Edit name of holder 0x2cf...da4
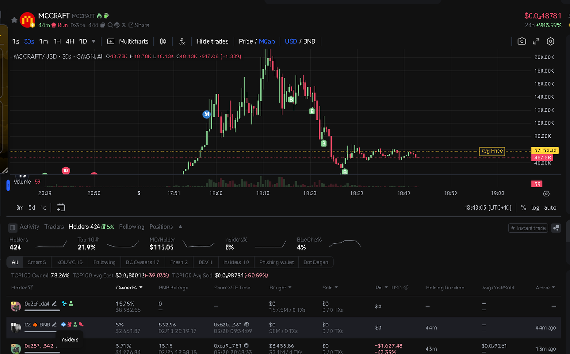The width and height of the screenshot is (570, 354). coord(54,304)
